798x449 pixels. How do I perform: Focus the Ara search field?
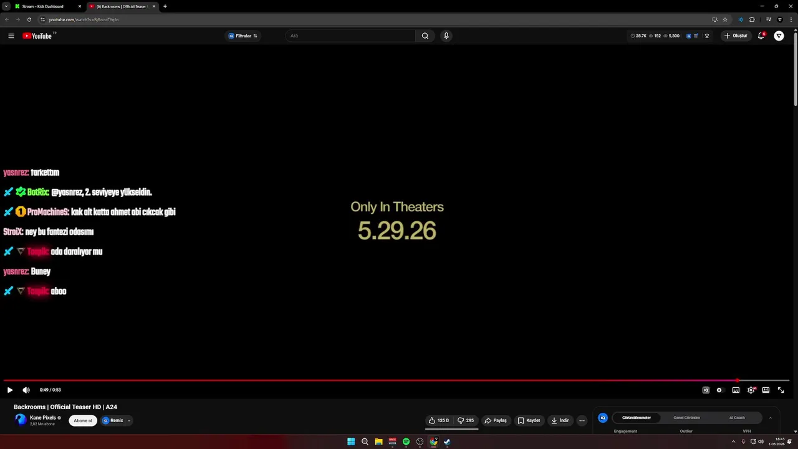[350, 36]
